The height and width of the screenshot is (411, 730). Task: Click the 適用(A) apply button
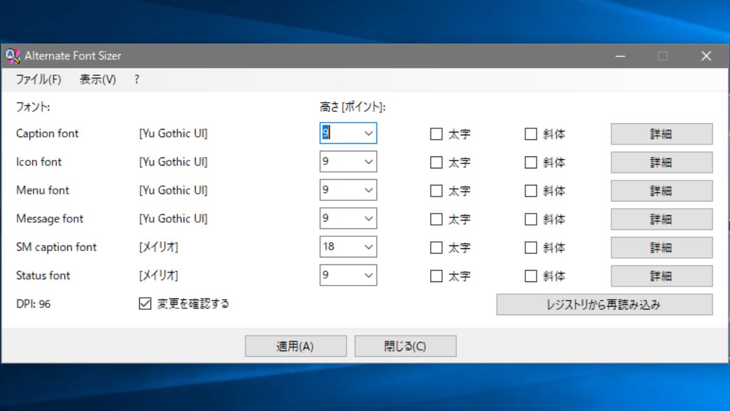(296, 346)
